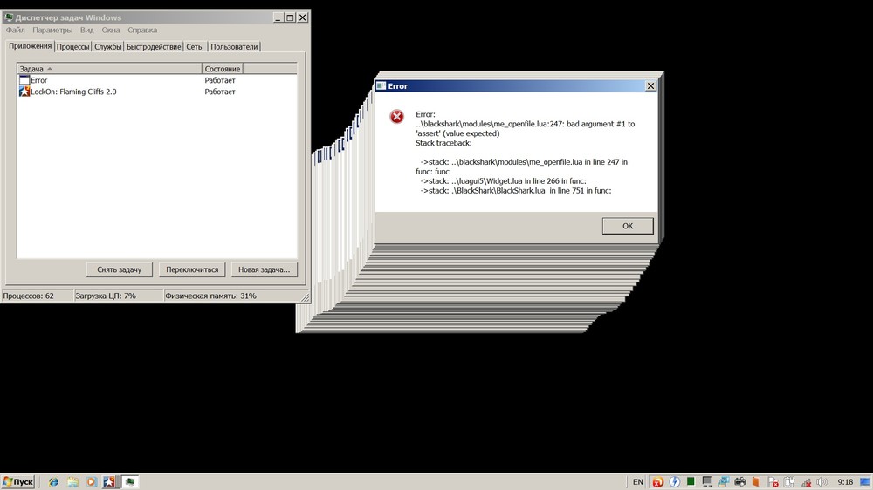Switch to the Быстродействие tab
873x490 pixels.
pyautogui.click(x=154, y=47)
